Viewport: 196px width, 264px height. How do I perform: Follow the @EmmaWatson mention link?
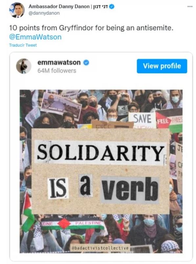[35, 37]
